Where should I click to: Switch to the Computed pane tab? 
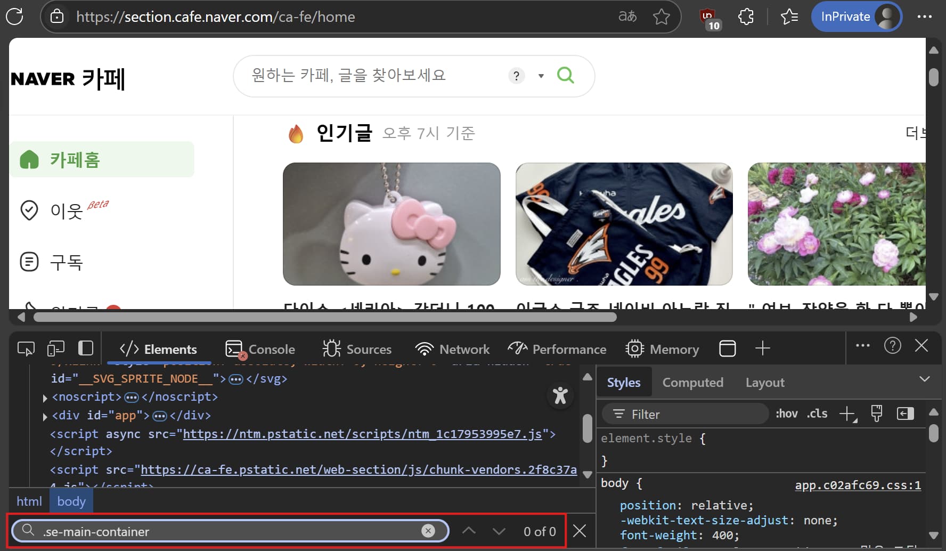point(692,382)
